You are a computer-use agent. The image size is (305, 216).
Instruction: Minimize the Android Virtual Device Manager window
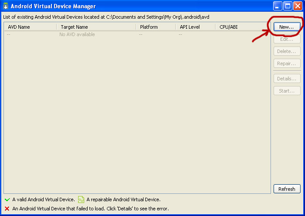pyautogui.click(x=278, y=6)
